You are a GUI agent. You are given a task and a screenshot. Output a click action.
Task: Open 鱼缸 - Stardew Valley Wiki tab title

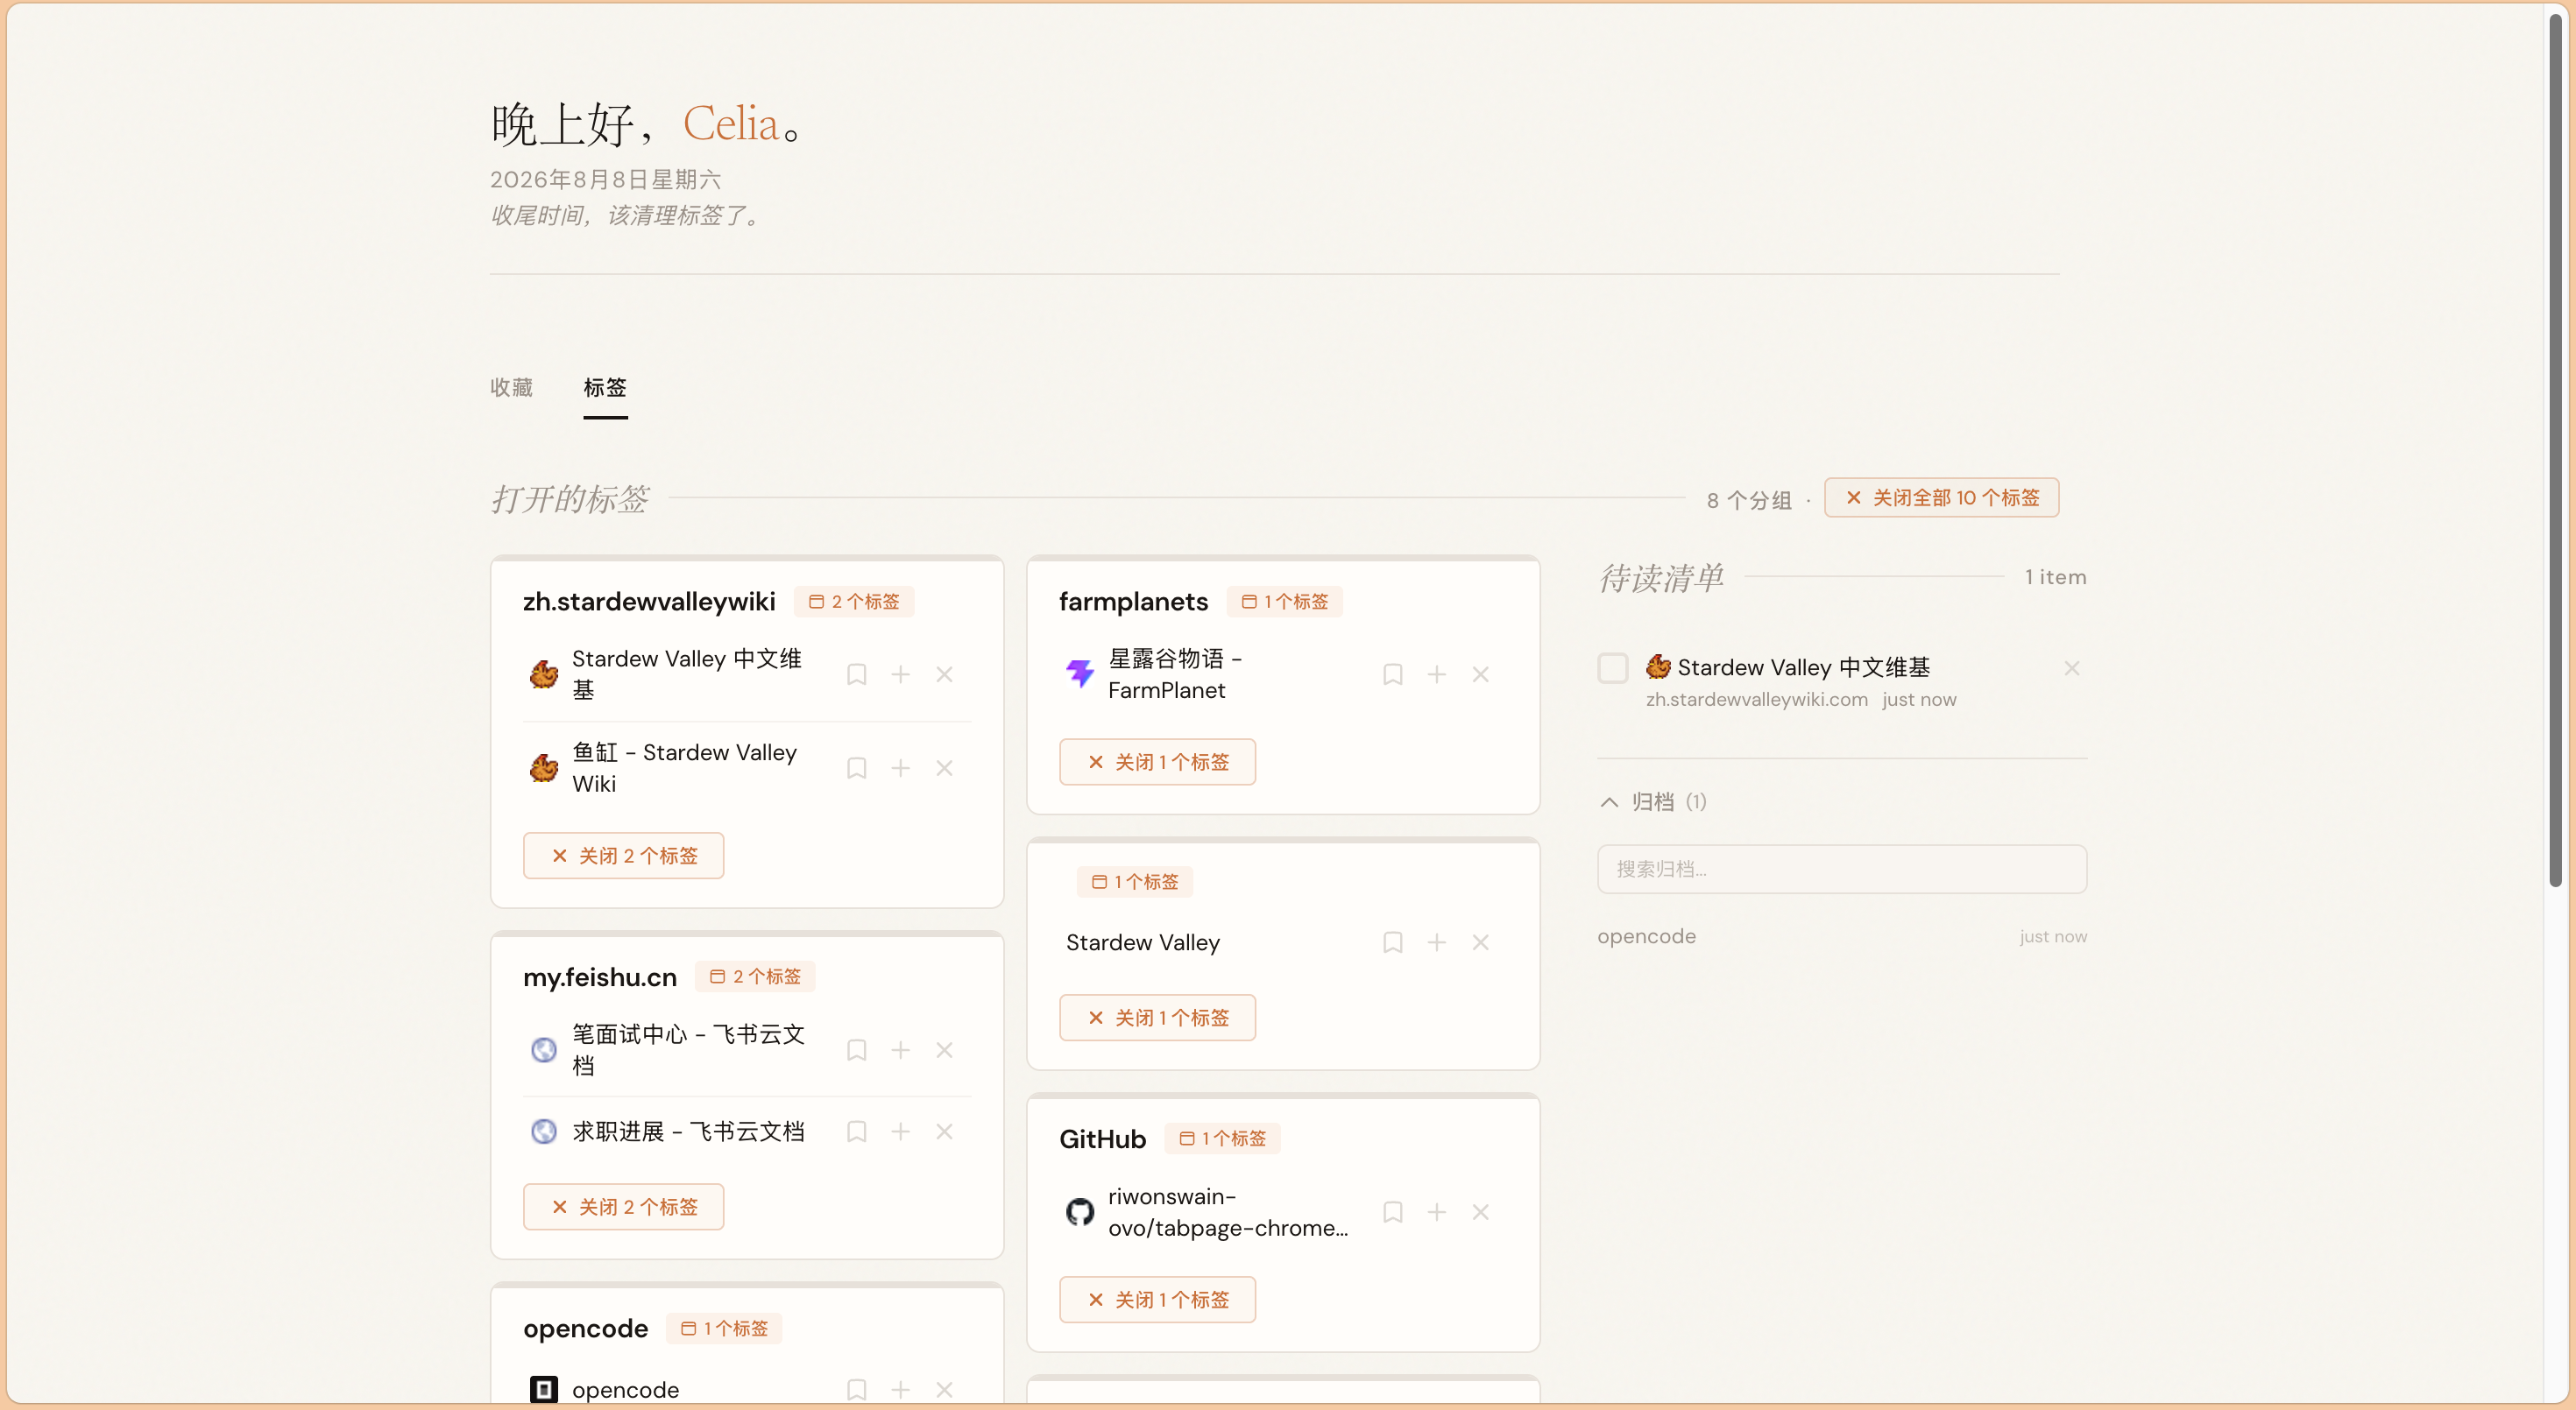click(x=684, y=767)
